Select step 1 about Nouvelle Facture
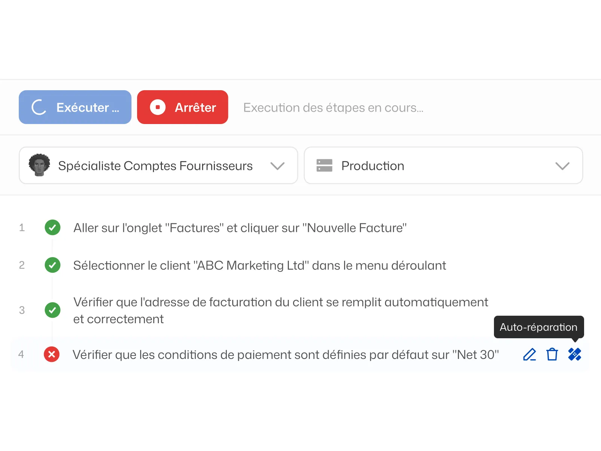This screenshot has width=601, height=451. pos(240,227)
